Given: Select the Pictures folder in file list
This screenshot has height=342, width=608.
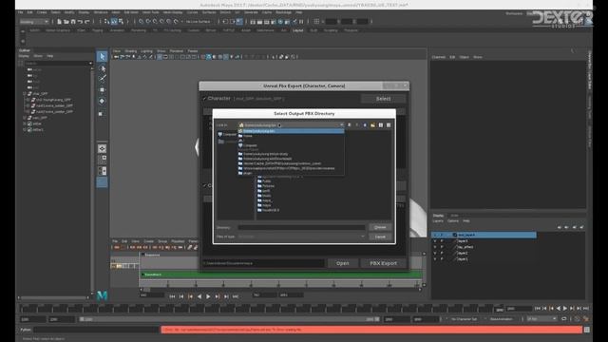Looking at the screenshot, I should click(x=266, y=186).
